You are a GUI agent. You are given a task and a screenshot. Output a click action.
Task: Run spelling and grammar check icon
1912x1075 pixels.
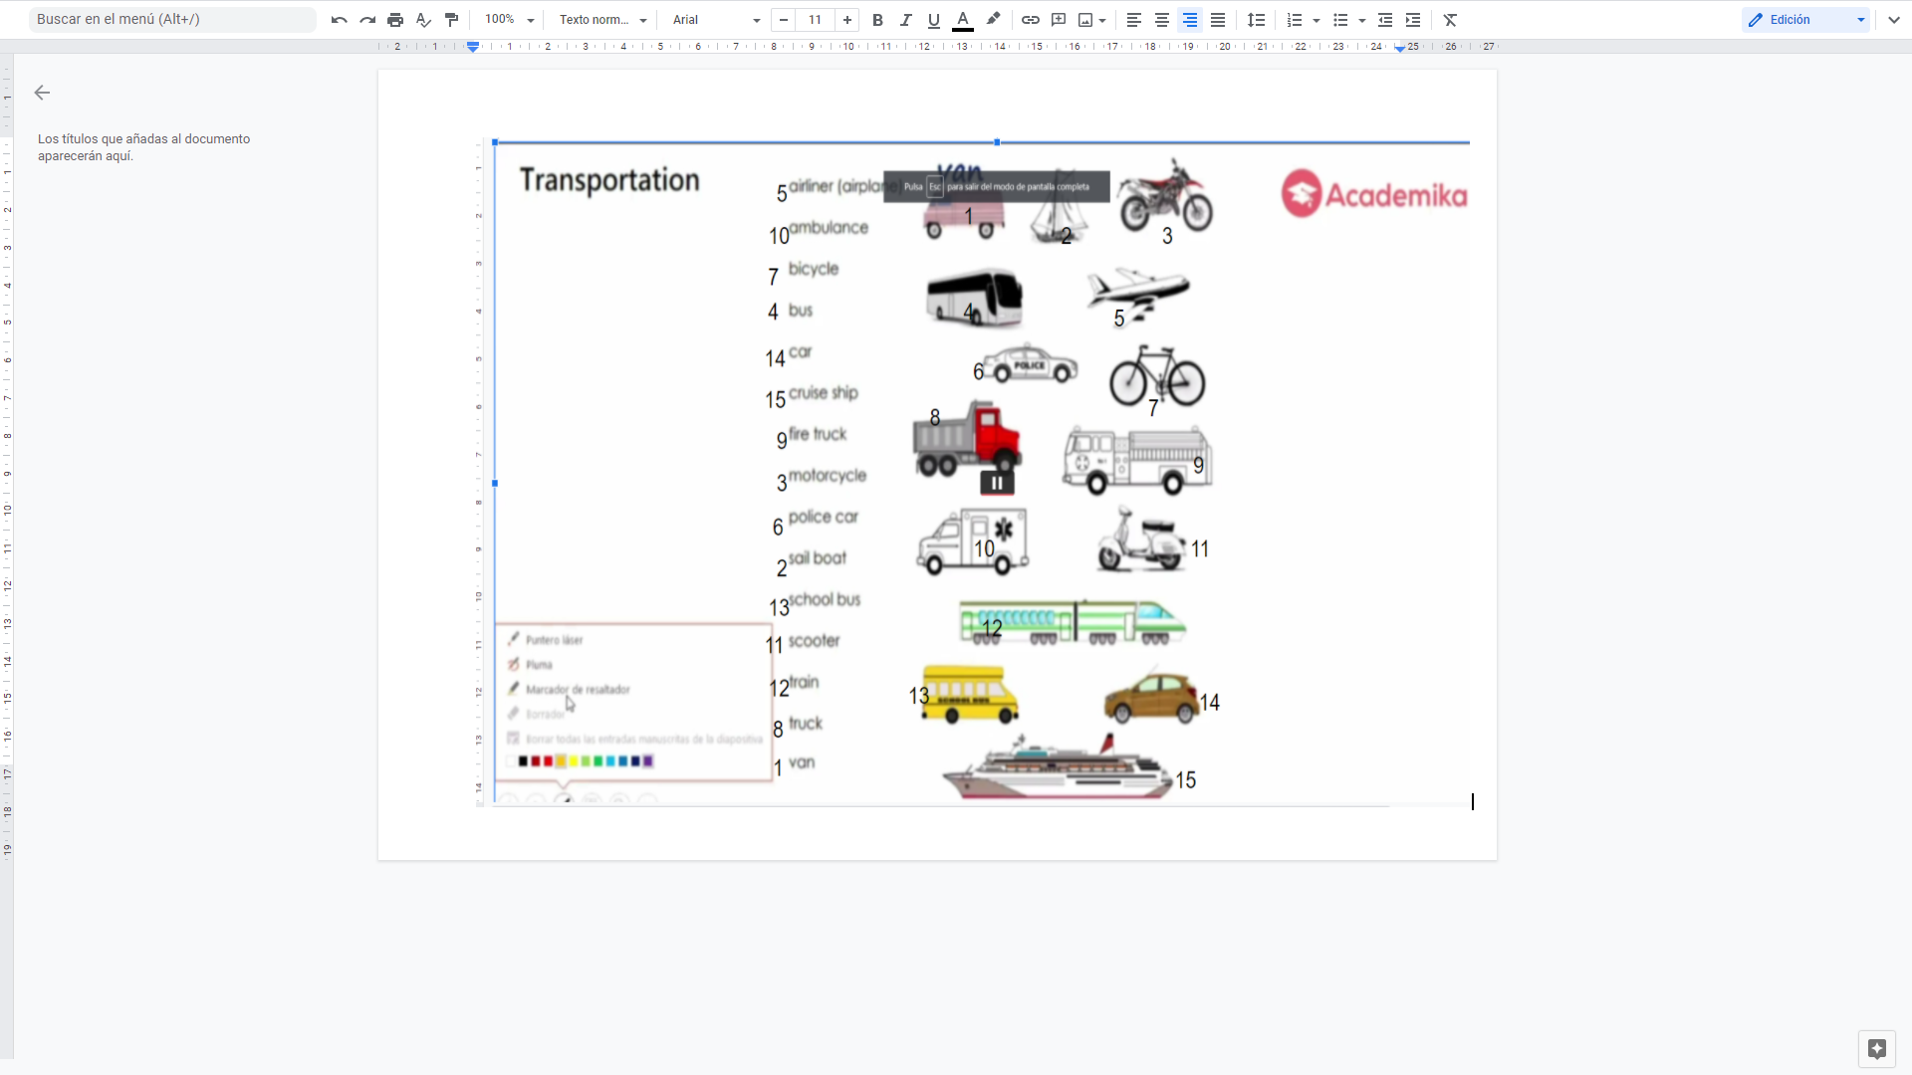pyautogui.click(x=423, y=20)
